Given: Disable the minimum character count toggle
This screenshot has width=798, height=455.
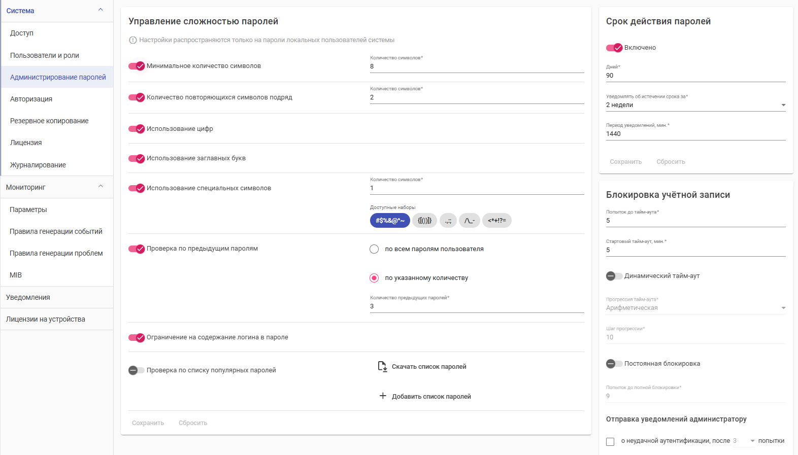Looking at the screenshot, I should pos(137,66).
